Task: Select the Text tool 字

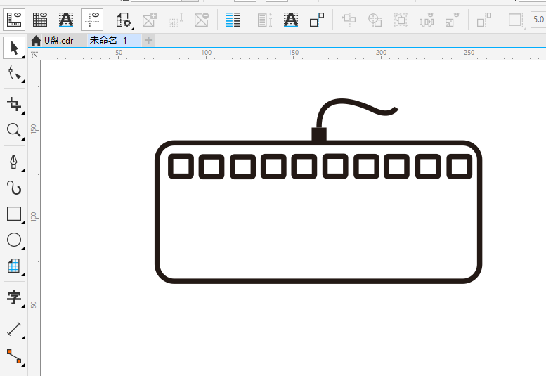Action: point(14,298)
